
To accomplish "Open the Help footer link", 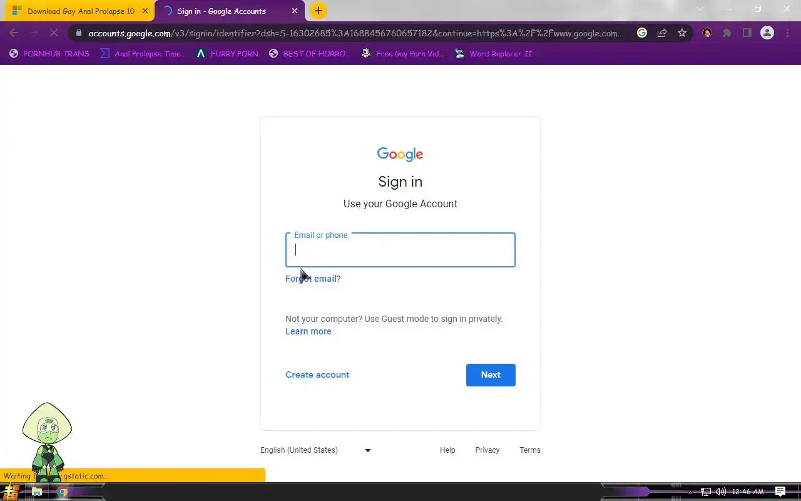I will point(447,450).
